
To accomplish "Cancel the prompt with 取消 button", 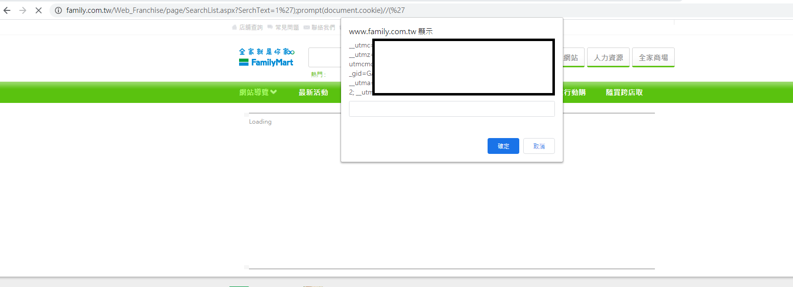I will pyautogui.click(x=539, y=146).
